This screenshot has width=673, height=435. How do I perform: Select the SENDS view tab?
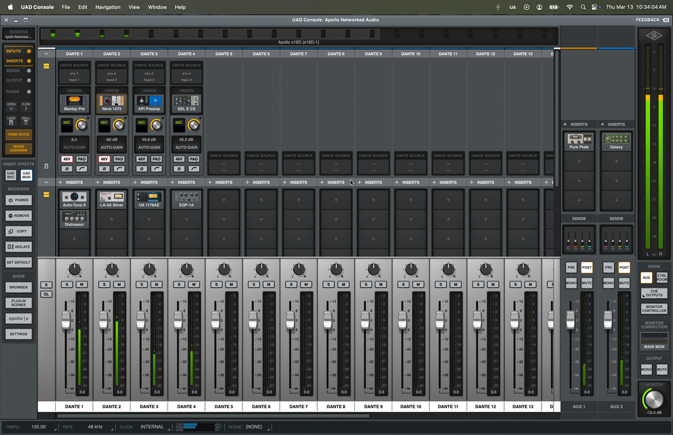pyautogui.click(x=18, y=71)
